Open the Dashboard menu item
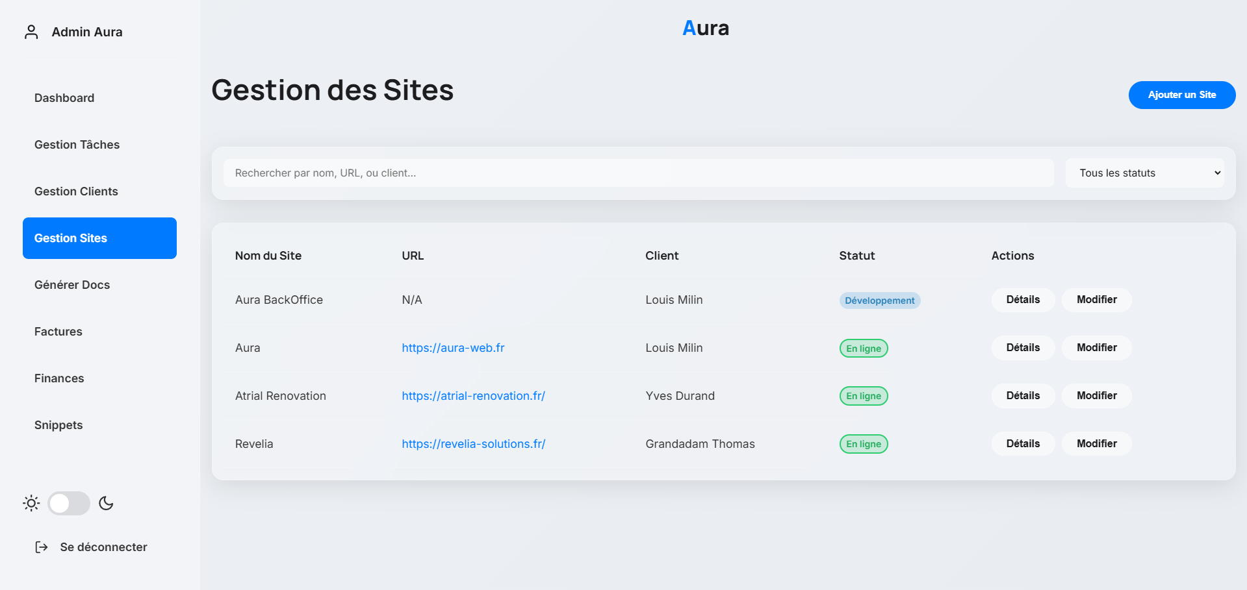The width and height of the screenshot is (1247, 590). (x=64, y=98)
